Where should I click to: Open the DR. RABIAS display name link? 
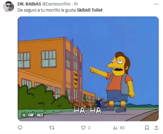pyautogui.click(x=29, y=4)
